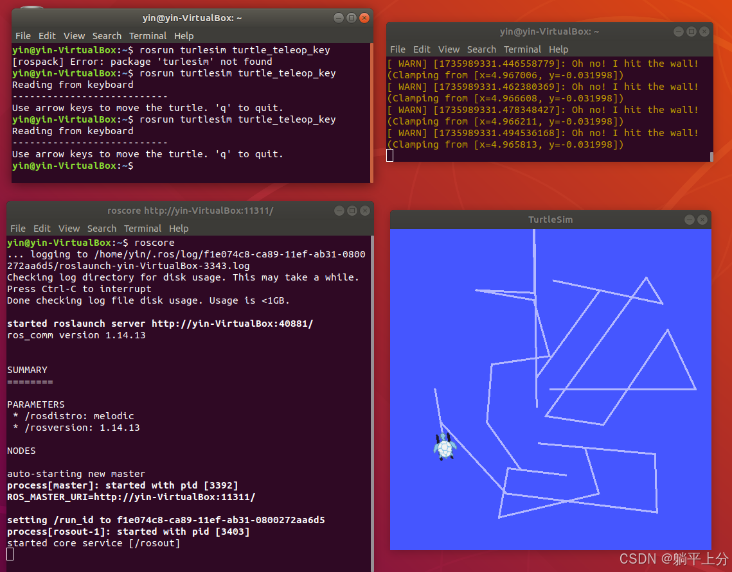
Task: Click WARN line with timestamp 1735989331.494536168
Action: point(542,133)
